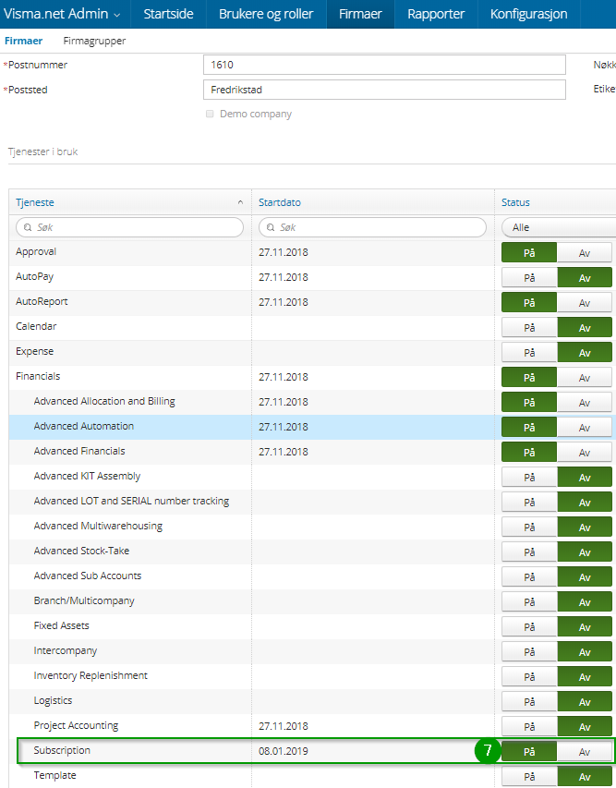The image size is (616, 788).
Task: Open the Visma.net Admin dropdown menu
Action: (62, 14)
